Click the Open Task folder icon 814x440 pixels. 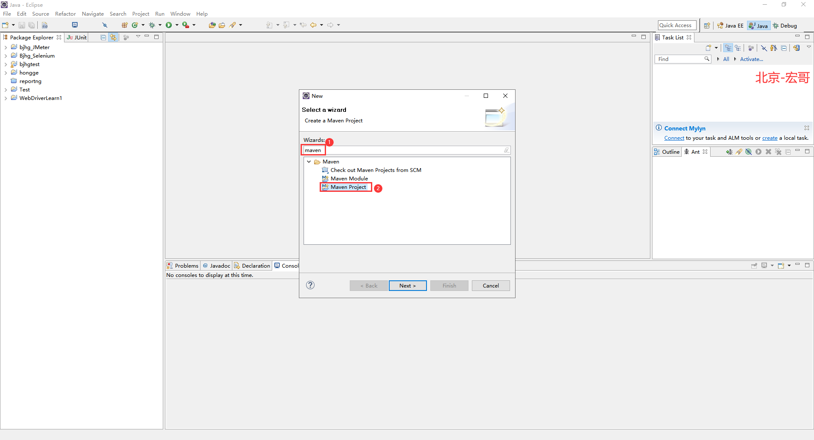point(222,25)
